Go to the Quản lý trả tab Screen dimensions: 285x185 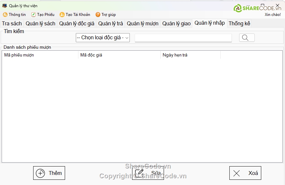[111, 24]
